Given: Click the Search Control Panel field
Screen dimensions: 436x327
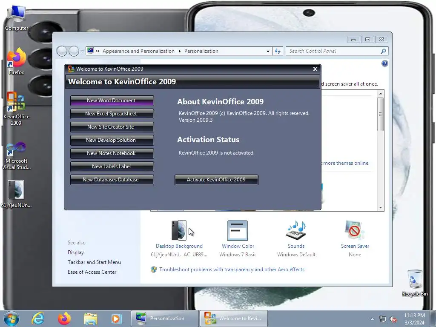Looking at the screenshot, I should pyautogui.click(x=333, y=51).
